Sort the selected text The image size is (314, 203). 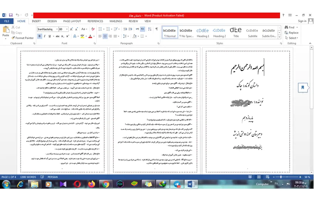point(150,29)
